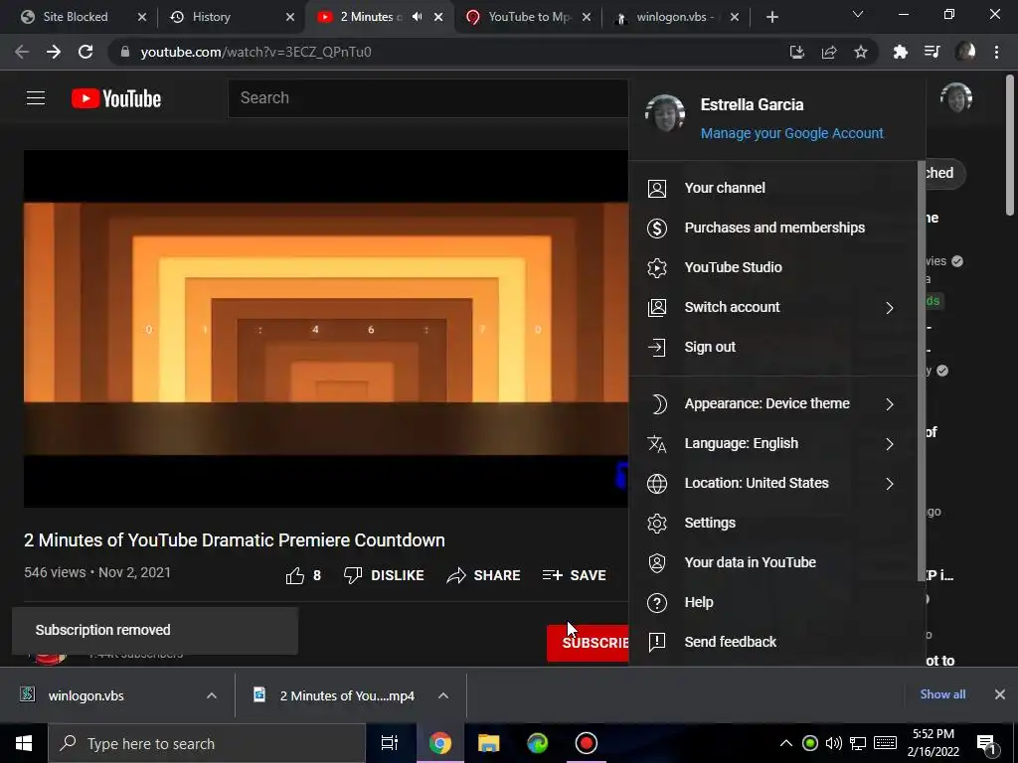Close the downloads bar

tap(1000, 694)
